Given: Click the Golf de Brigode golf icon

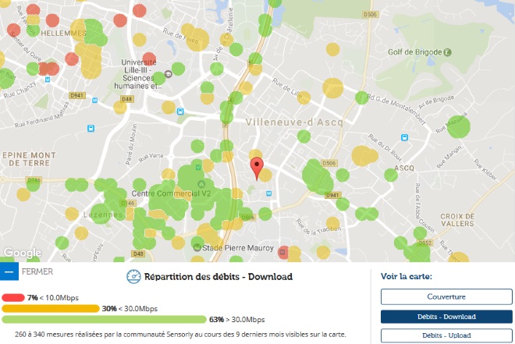Looking at the screenshot, I should 448,52.
